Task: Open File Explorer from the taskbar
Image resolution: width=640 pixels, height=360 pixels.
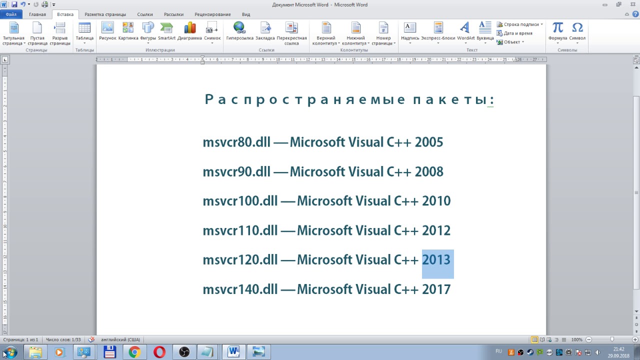Action: (x=35, y=352)
